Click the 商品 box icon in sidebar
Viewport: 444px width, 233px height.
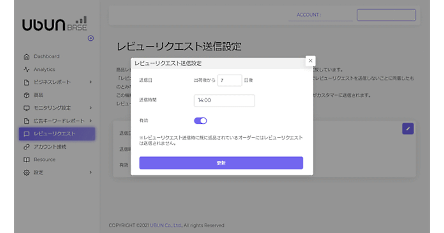coord(26,95)
